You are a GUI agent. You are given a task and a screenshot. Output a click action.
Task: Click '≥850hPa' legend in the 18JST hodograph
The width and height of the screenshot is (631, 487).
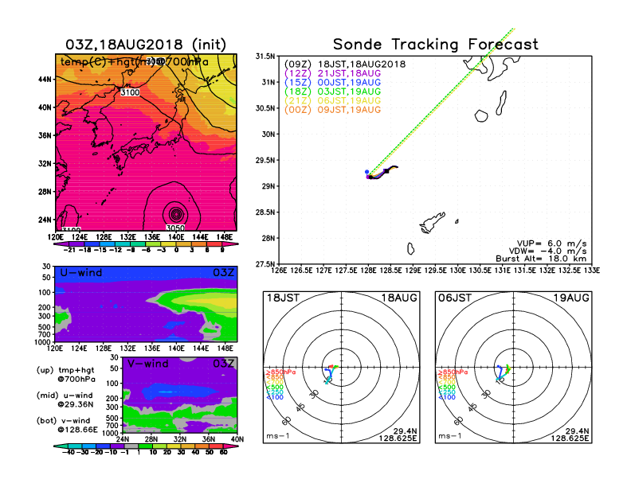[x=280, y=372]
